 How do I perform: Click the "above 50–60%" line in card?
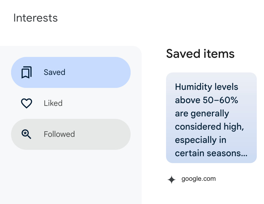click(x=206, y=100)
